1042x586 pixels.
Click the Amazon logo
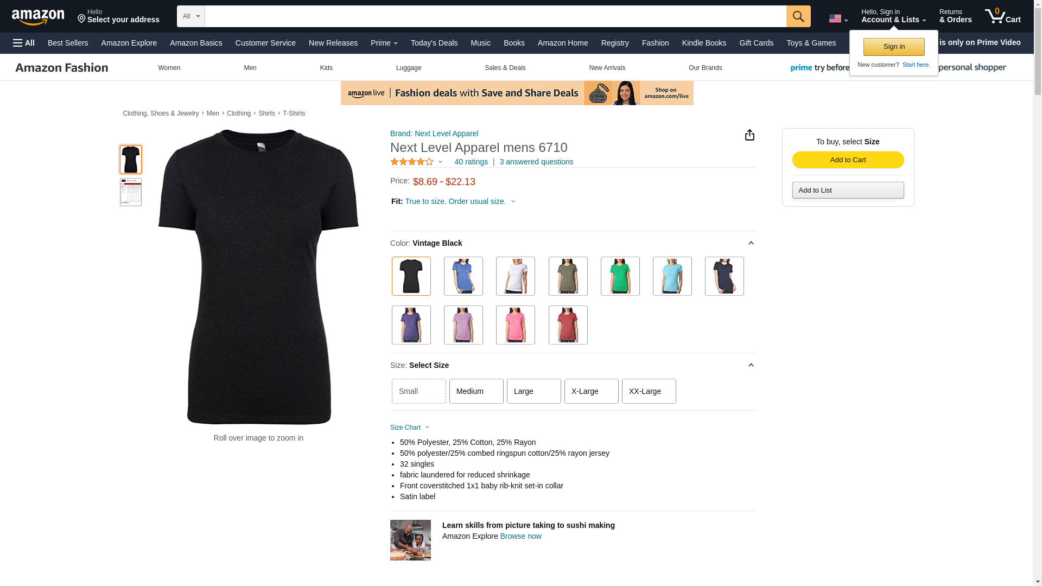coord(38,17)
